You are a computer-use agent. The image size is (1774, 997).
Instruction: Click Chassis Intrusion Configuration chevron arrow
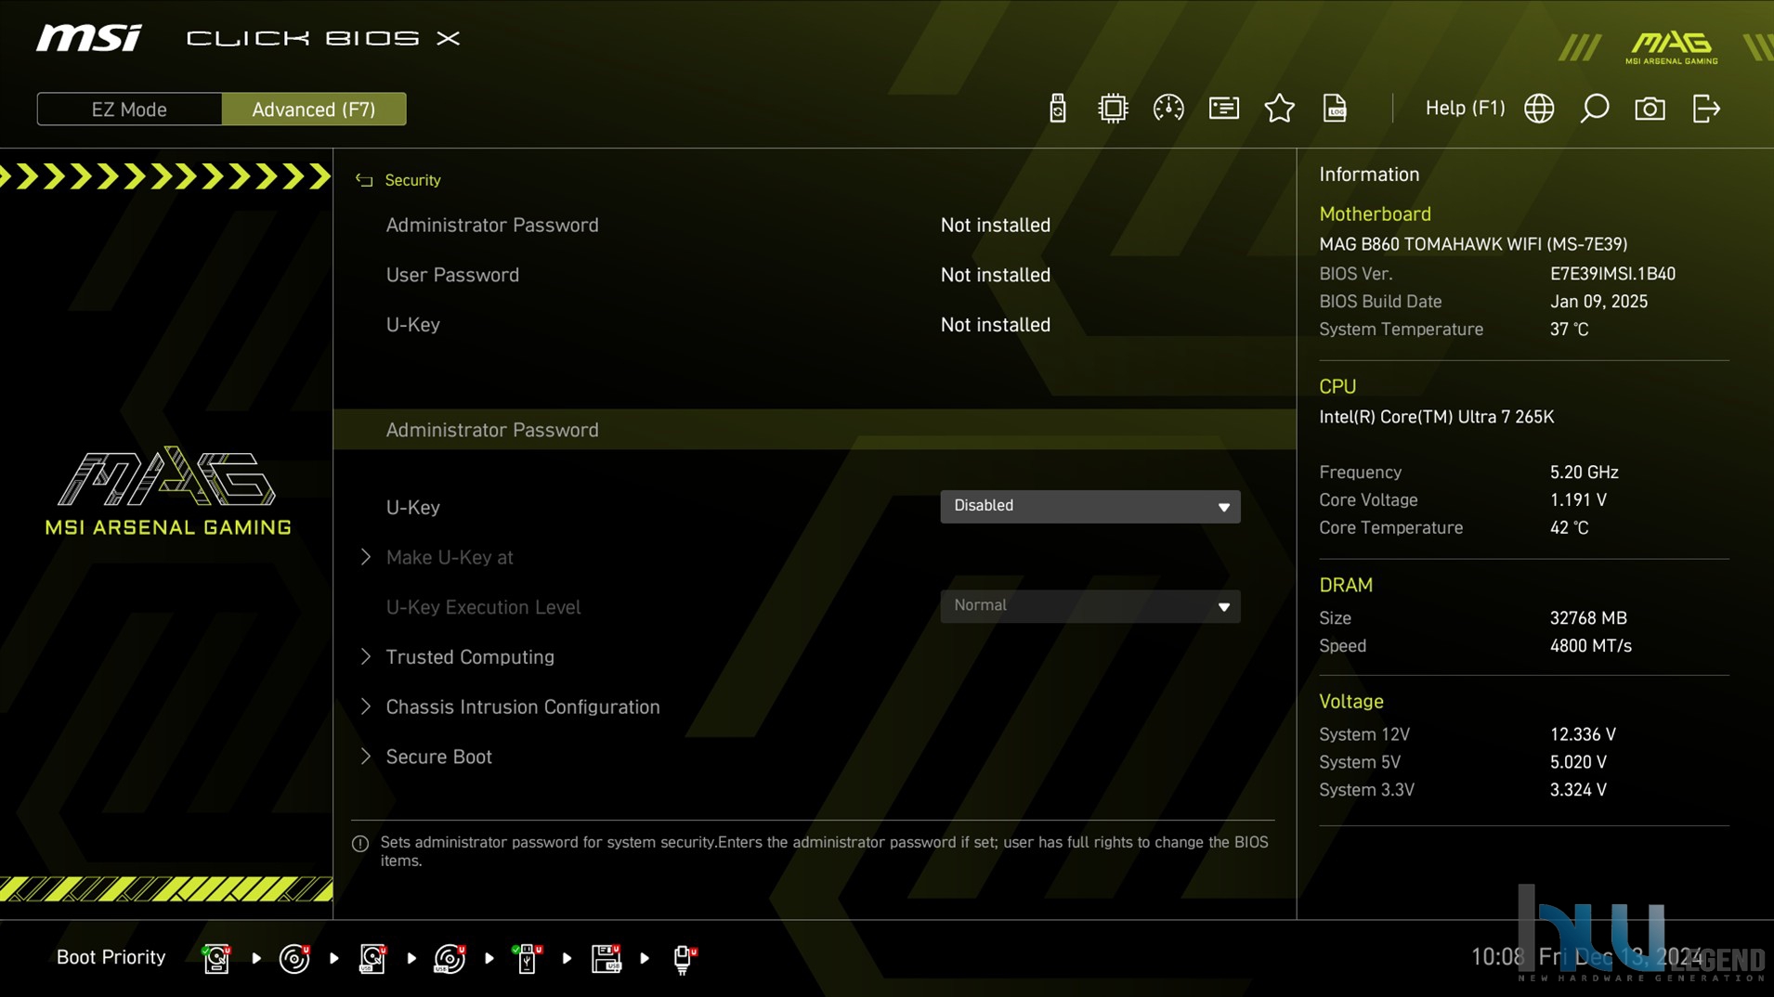(366, 707)
